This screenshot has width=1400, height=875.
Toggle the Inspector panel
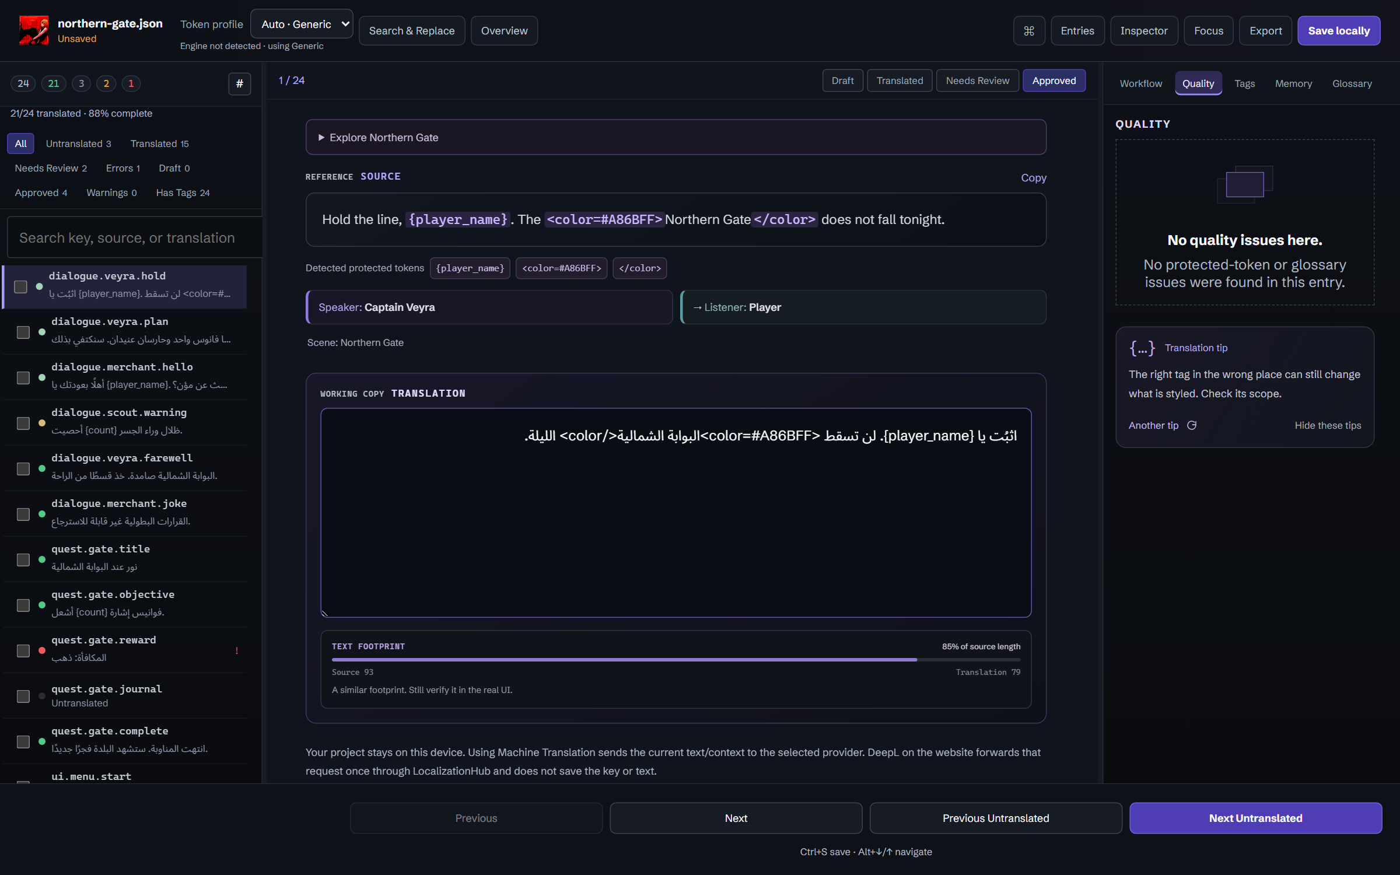tap(1143, 31)
